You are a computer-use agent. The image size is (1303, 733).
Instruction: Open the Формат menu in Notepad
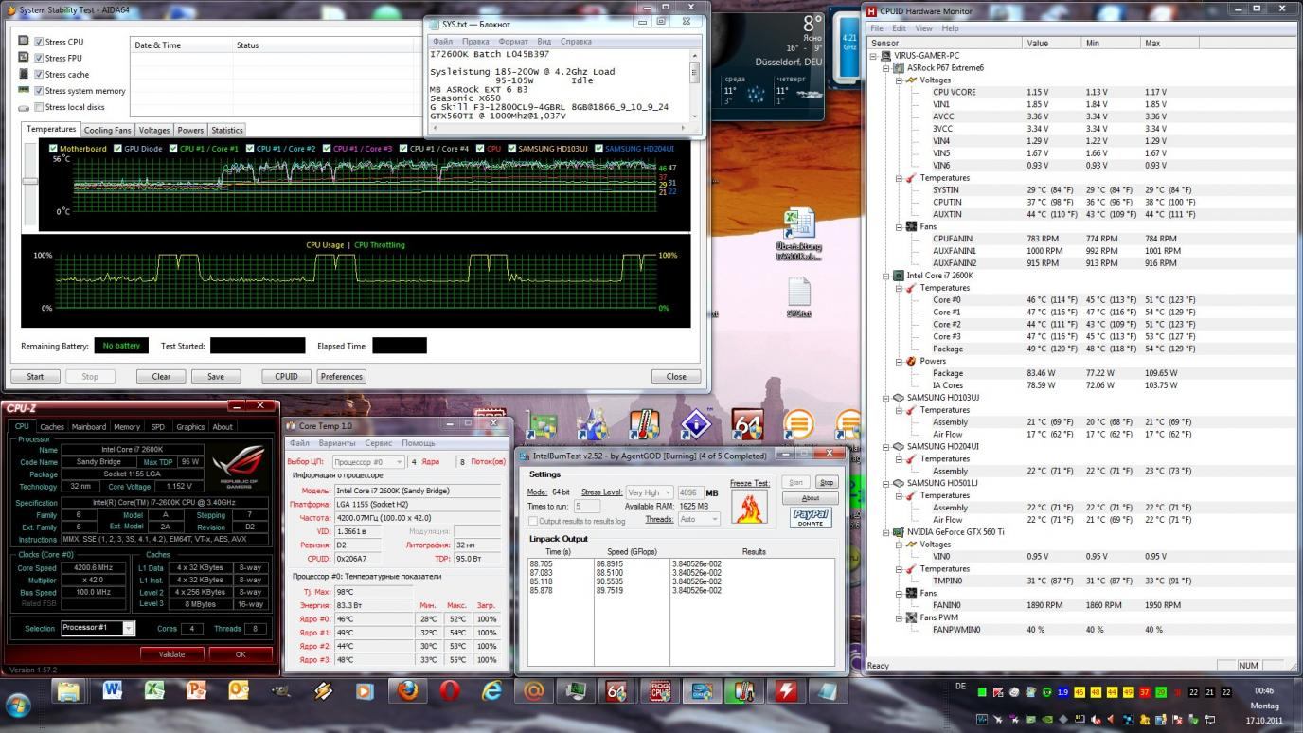click(513, 42)
